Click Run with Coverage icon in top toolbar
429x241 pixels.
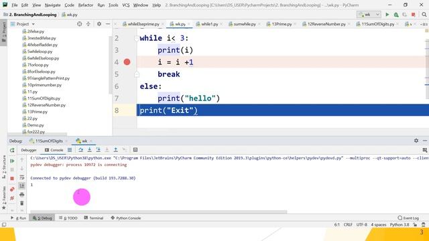pos(405,15)
